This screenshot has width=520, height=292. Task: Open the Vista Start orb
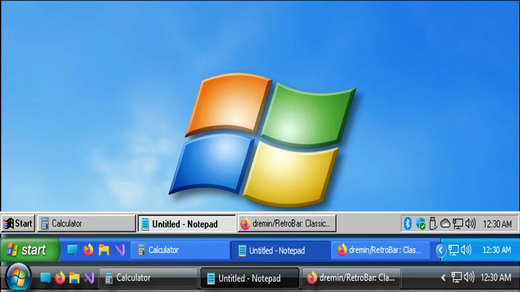tap(17, 278)
